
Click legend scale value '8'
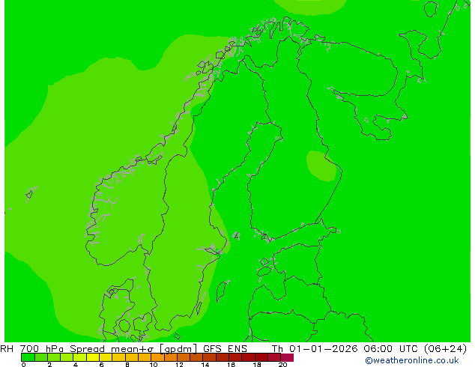click(x=127, y=365)
